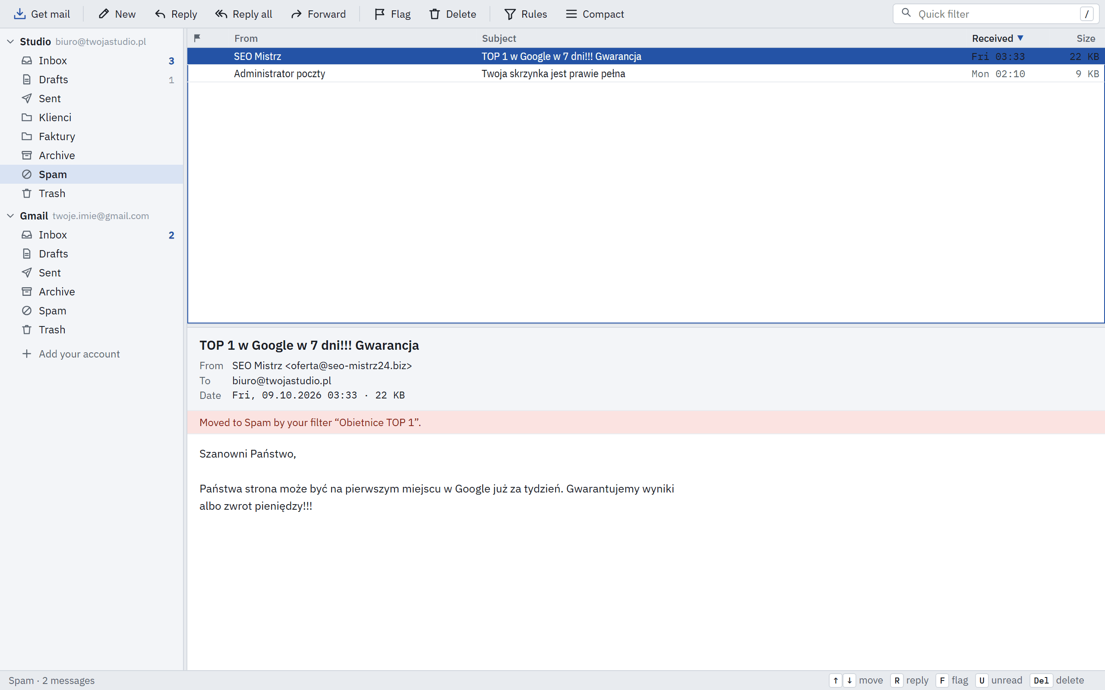Open the Gmail Inbox folder
1105x690 pixels.
pyautogui.click(x=92, y=235)
